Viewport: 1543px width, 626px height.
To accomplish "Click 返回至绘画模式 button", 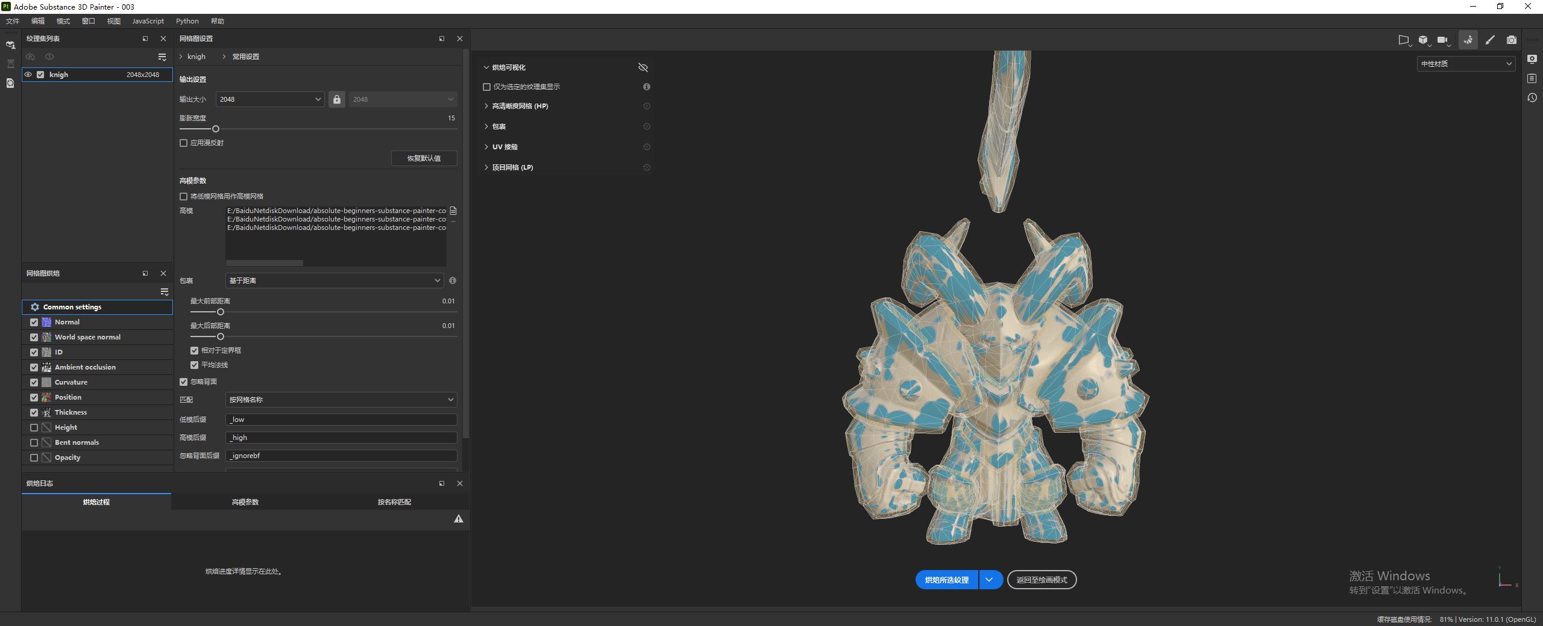I will 1042,580.
